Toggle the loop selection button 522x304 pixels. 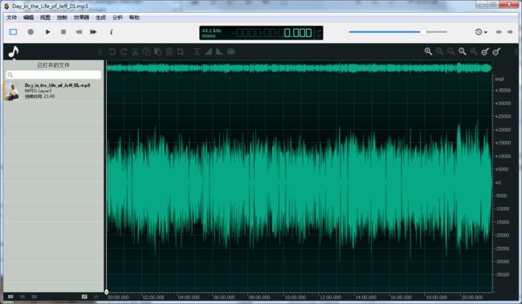pyautogui.click(x=13, y=32)
